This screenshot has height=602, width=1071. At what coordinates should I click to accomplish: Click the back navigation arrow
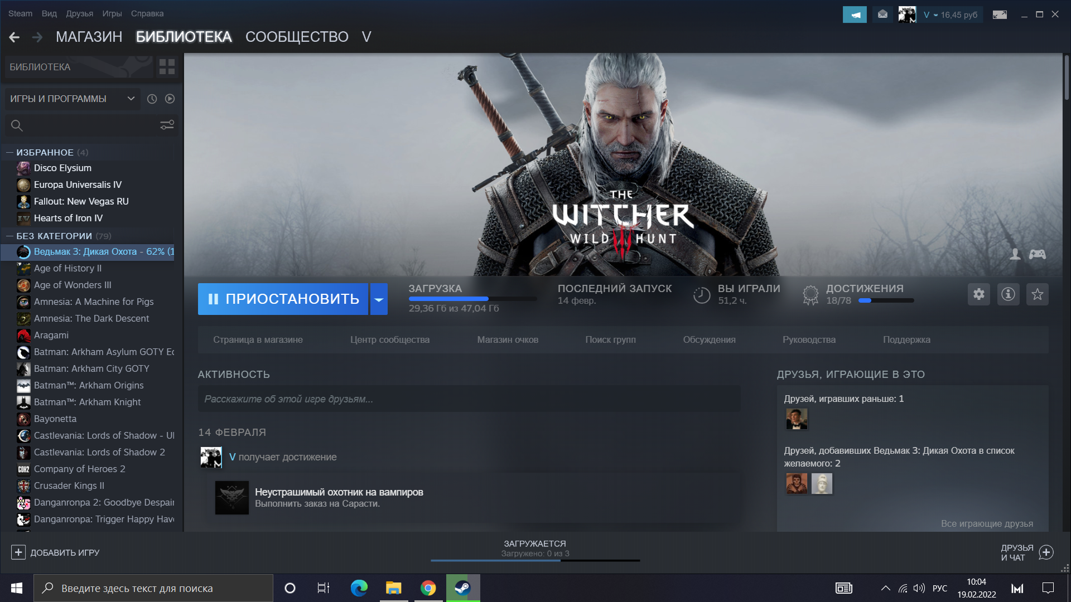pos(15,37)
